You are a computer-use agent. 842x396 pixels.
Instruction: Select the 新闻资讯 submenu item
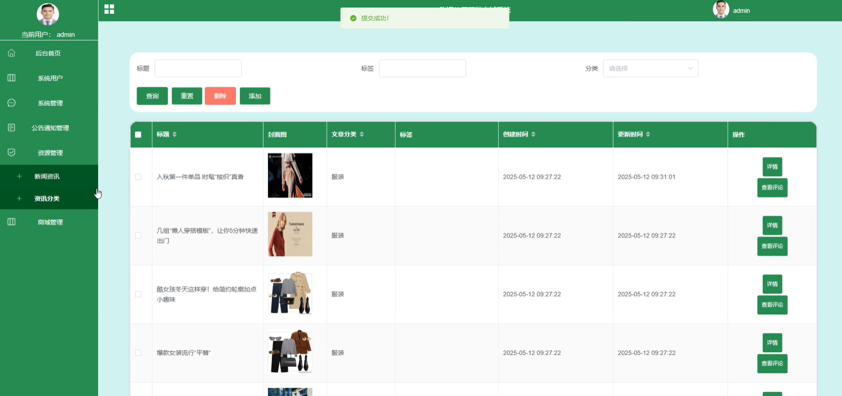click(49, 176)
